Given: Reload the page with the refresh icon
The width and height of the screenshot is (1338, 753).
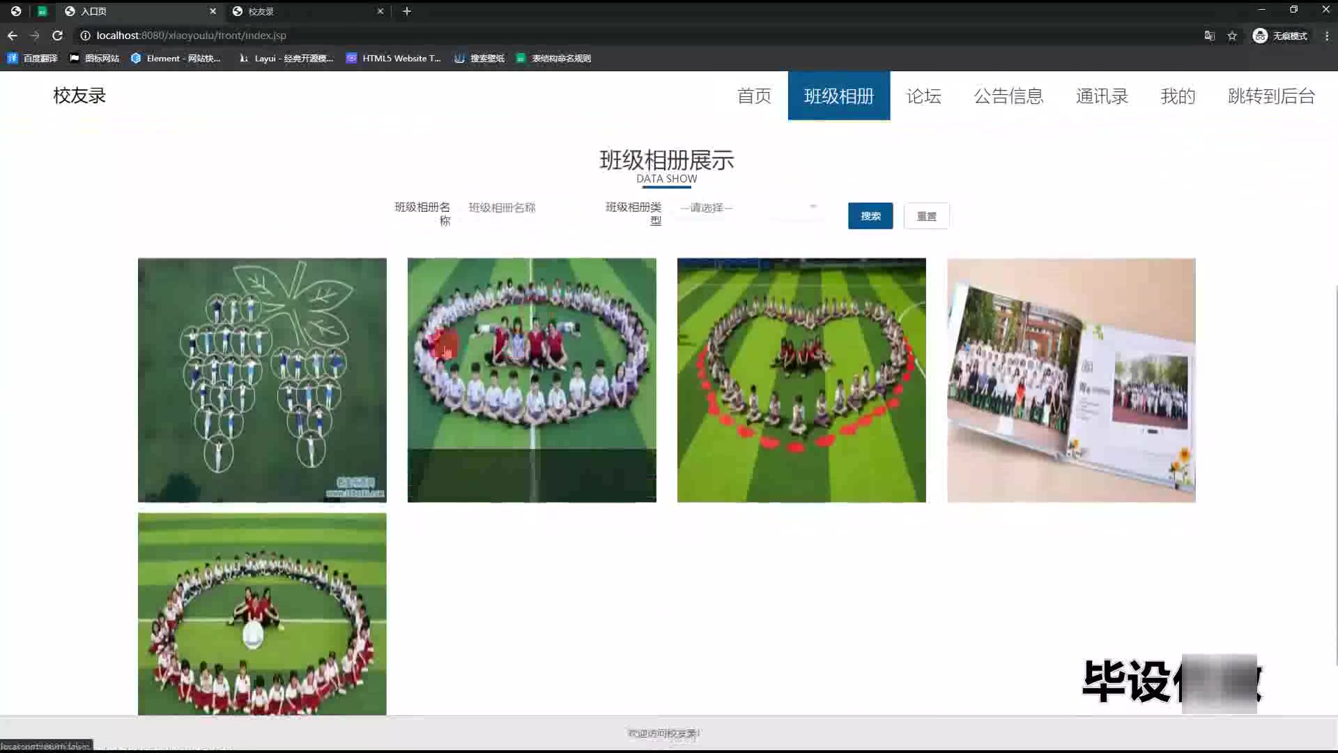Looking at the screenshot, I should 58,36.
